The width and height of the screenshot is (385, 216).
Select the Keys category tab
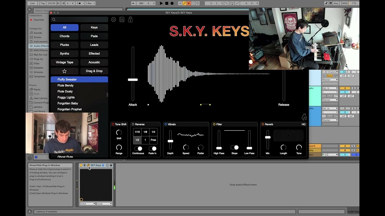click(94, 27)
